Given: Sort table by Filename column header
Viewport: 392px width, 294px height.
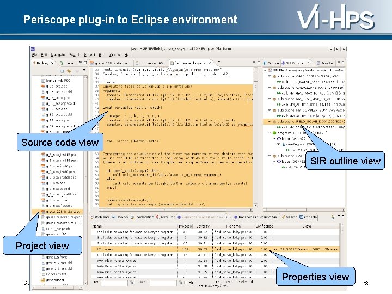Looking at the screenshot, I should 233,226.
